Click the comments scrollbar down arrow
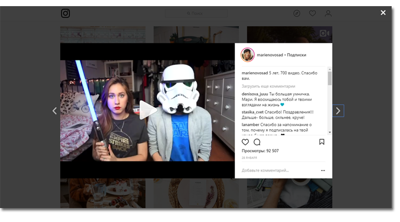 click(x=329, y=132)
